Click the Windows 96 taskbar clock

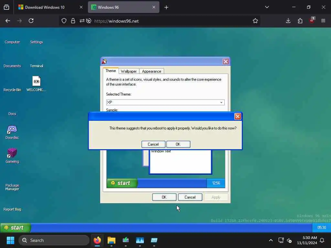click(322, 228)
